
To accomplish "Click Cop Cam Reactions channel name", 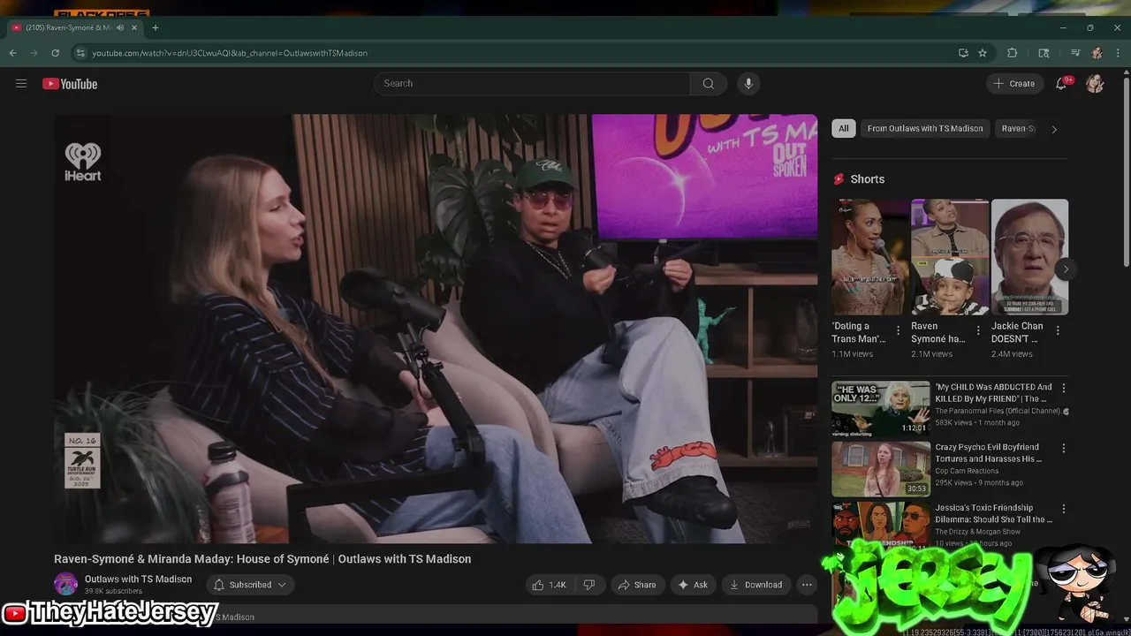I will [x=968, y=472].
